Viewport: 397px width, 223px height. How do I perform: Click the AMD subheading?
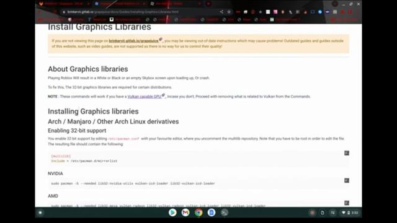click(x=53, y=196)
